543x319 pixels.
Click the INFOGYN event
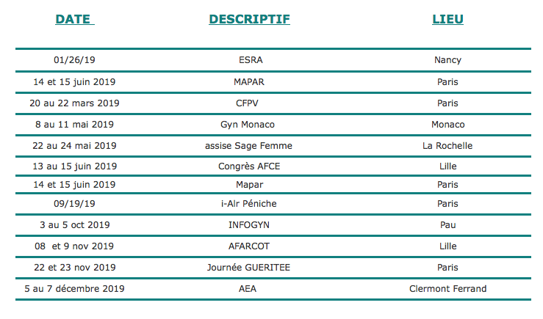pos(249,225)
